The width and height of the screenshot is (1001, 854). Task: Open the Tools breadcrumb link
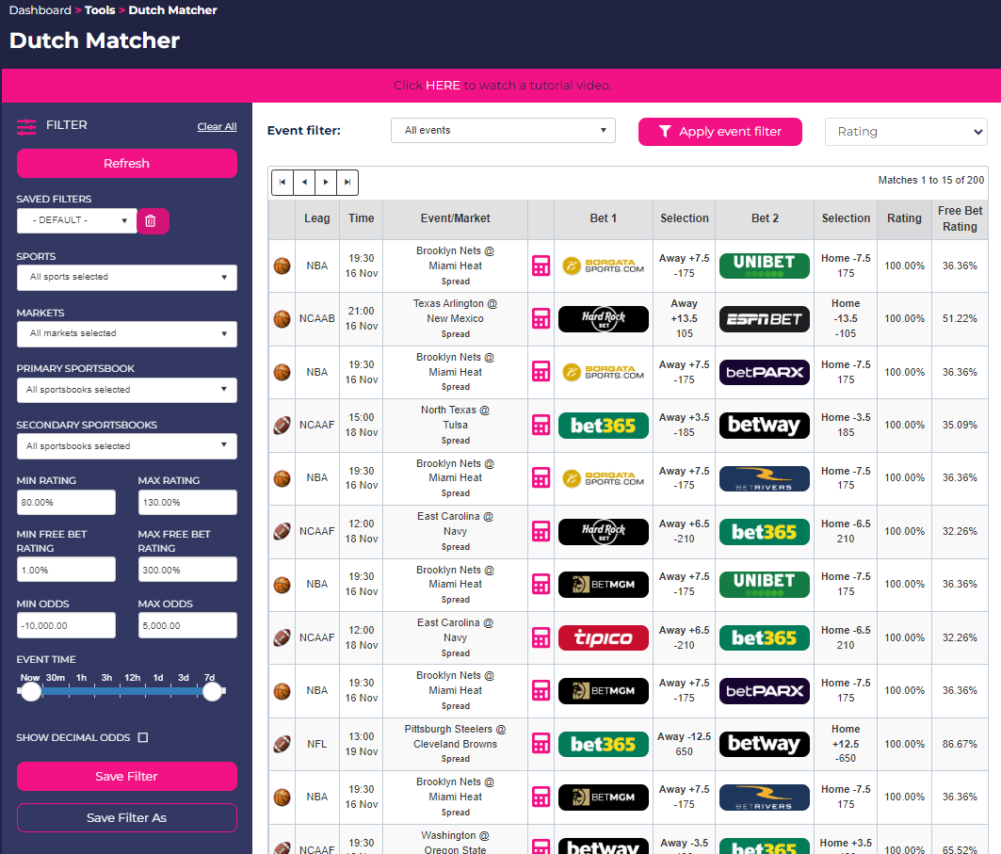pyautogui.click(x=100, y=10)
